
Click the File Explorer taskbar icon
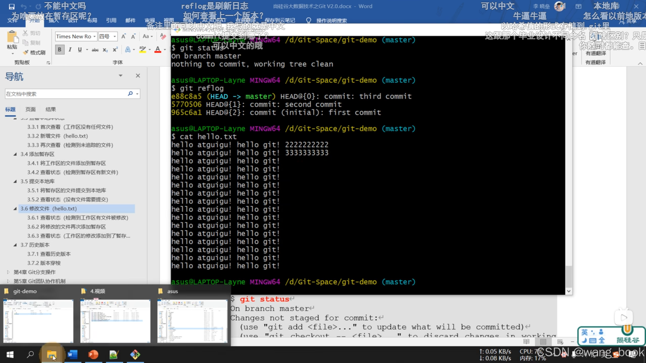51,354
